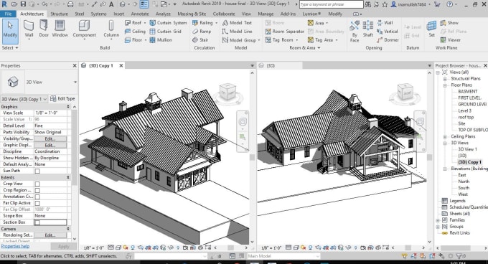Click the Modify tool
The image size is (488, 264).
click(10, 31)
